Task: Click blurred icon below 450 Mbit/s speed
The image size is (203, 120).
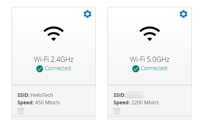Action: pos(21,111)
